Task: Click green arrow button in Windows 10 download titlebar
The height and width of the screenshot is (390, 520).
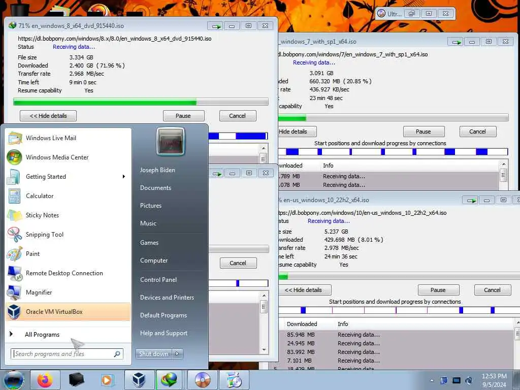Action: tap(471, 200)
